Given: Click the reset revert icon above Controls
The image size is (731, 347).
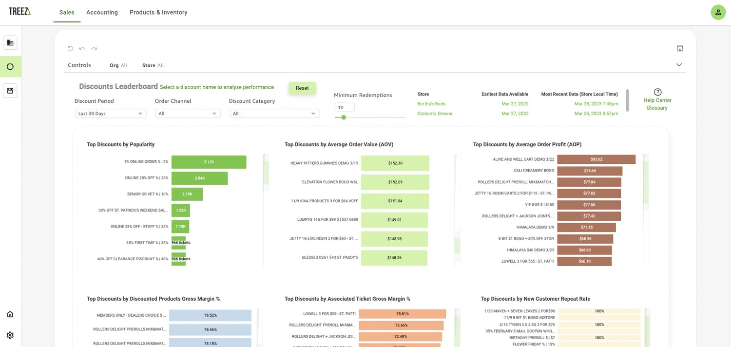Looking at the screenshot, I should point(70,49).
